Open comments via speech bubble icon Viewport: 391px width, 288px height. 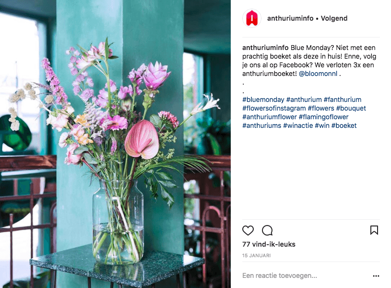tap(267, 230)
